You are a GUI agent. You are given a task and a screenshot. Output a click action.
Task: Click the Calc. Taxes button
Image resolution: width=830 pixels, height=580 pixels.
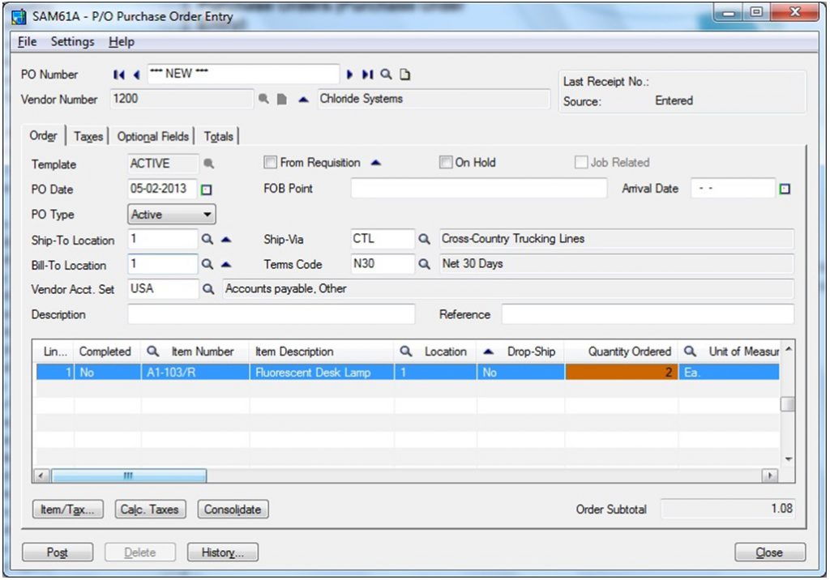point(149,510)
